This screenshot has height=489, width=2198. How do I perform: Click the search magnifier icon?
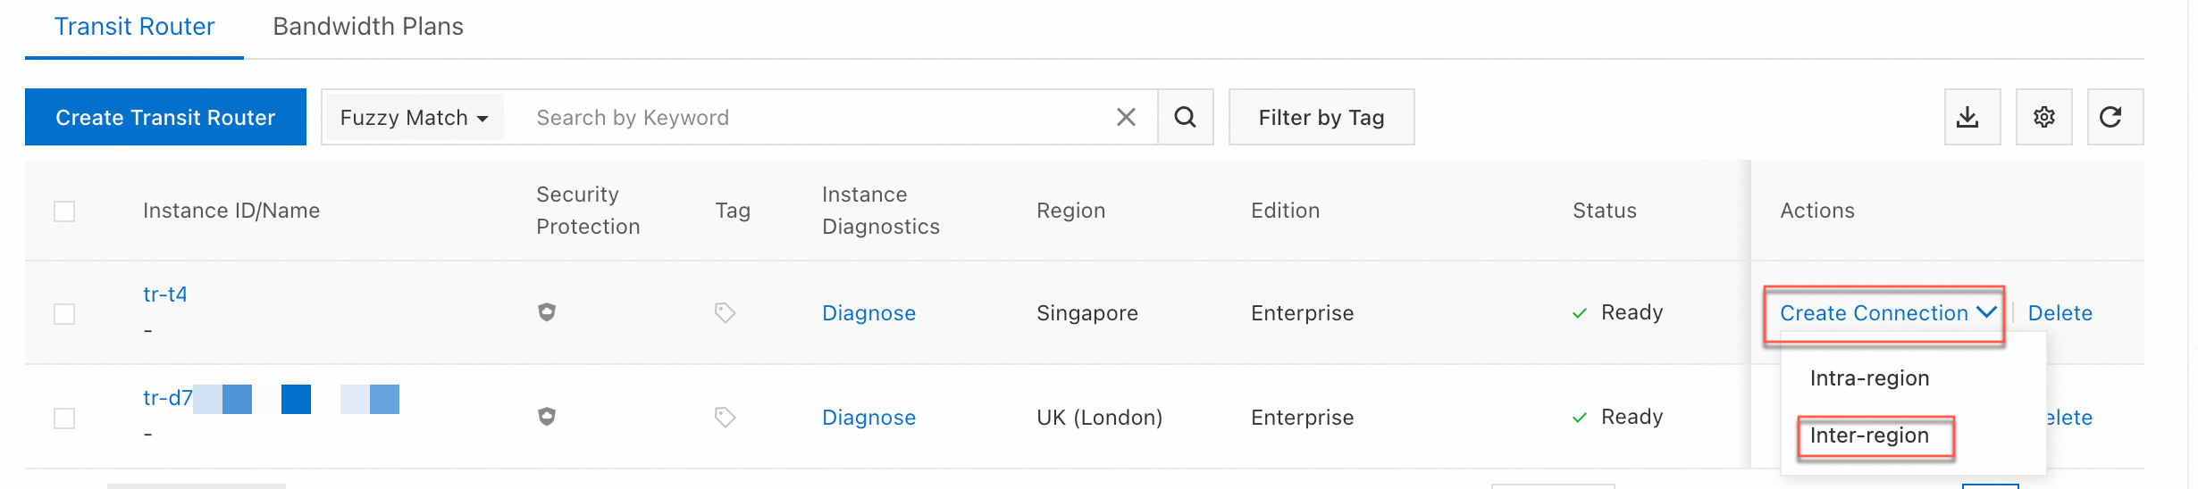(1185, 117)
